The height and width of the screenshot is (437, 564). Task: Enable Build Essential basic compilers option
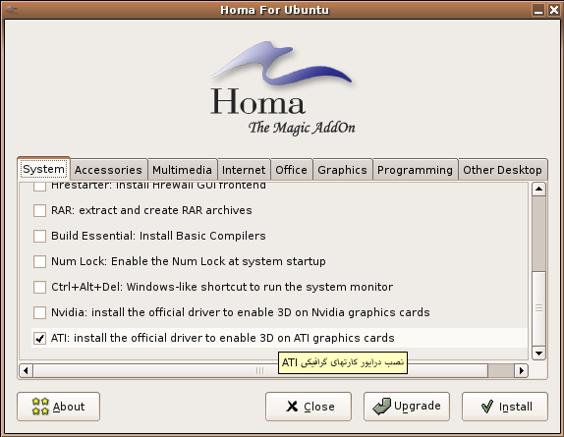coord(39,236)
